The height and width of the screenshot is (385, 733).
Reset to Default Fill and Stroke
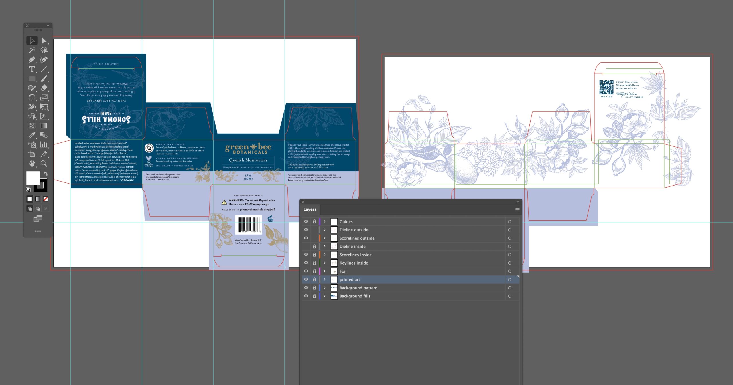point(28,189)
